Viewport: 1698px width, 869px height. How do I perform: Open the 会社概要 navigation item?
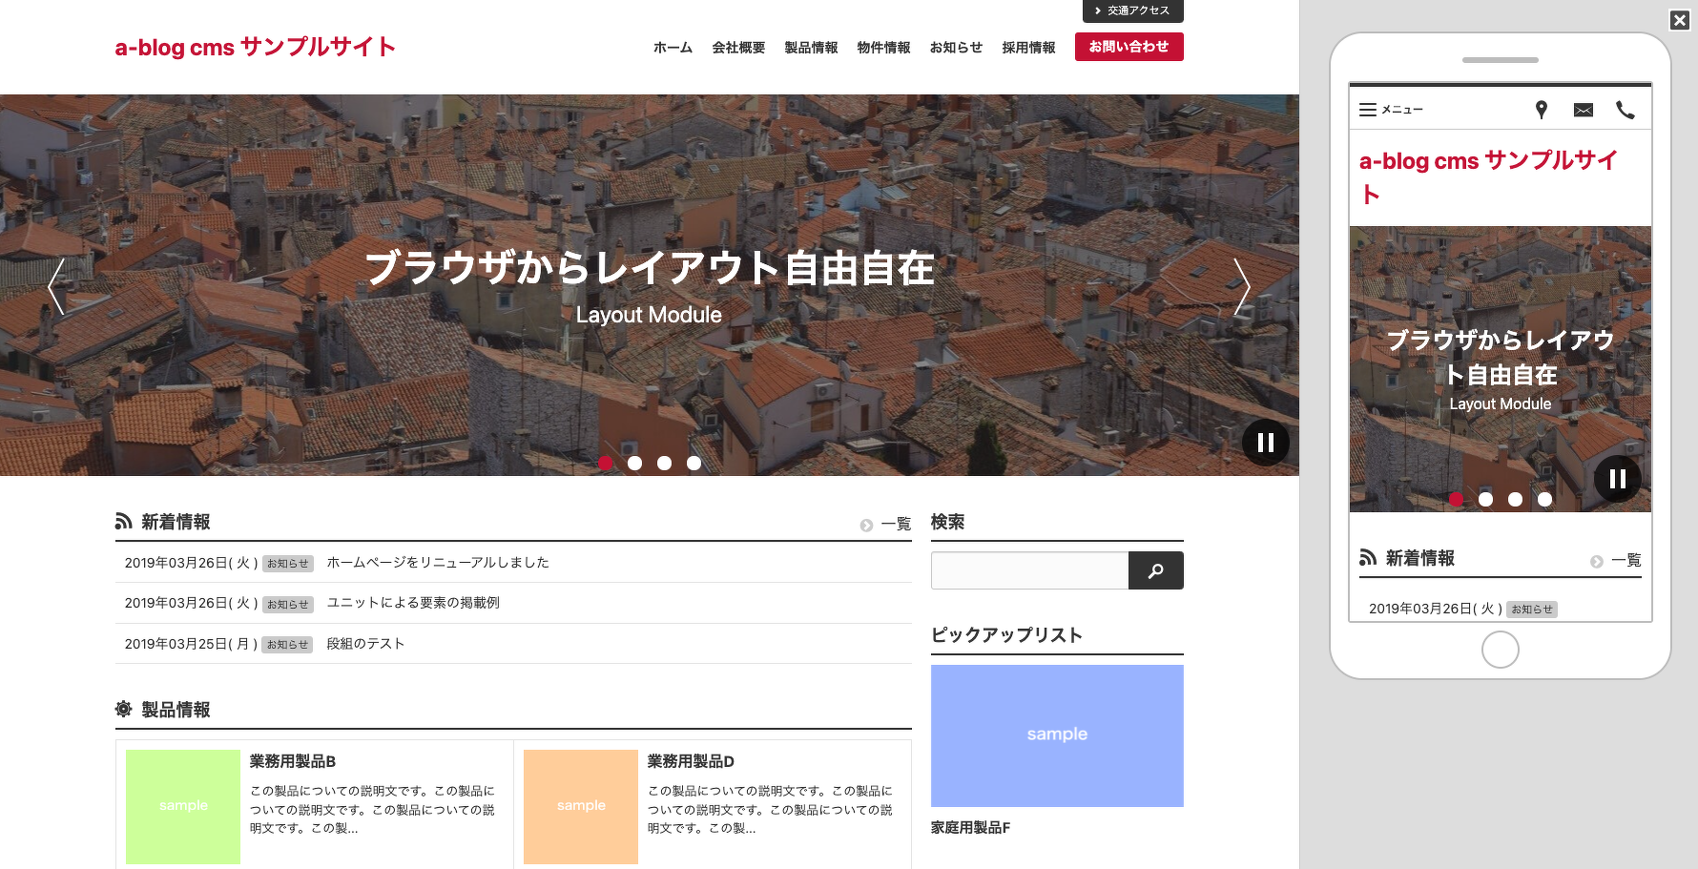[x=738, y=48]
